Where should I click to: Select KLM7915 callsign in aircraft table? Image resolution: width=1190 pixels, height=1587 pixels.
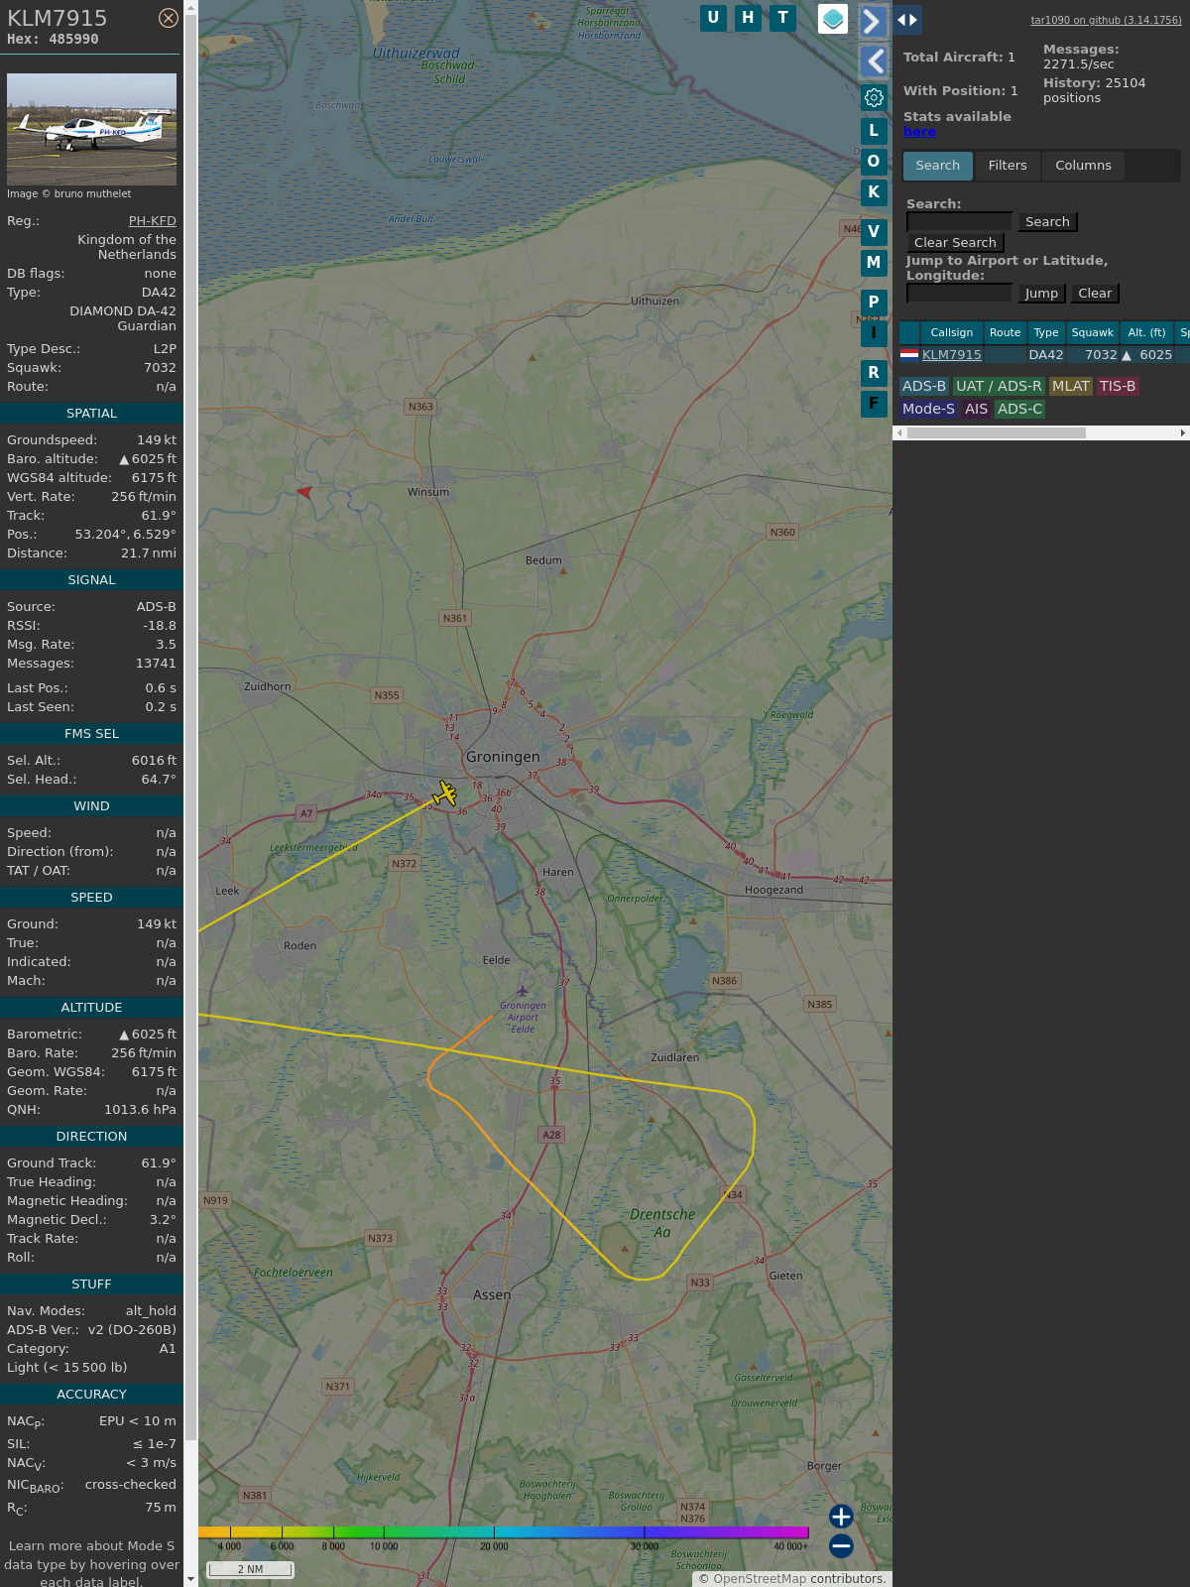click(x=952, y=354)
